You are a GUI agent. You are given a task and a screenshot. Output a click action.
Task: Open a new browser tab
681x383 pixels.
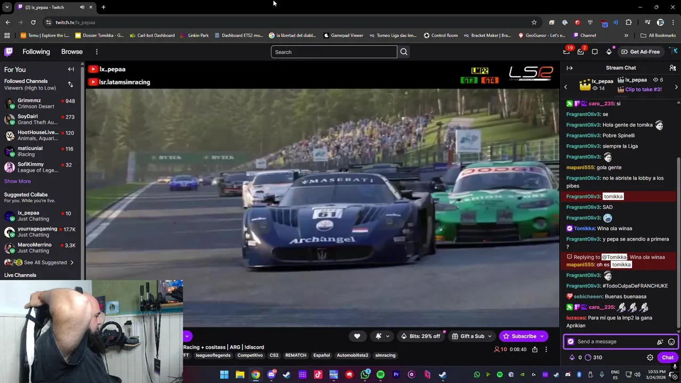click(103, 7)
